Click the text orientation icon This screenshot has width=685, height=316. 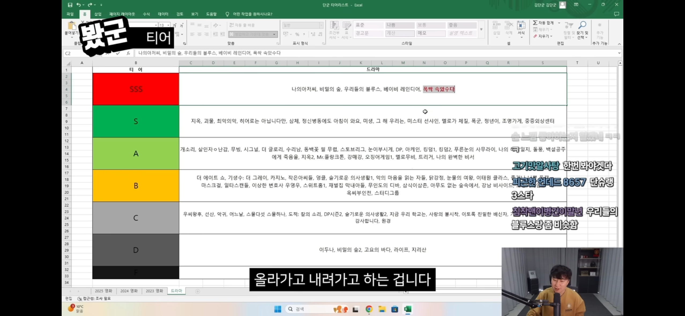point(216,25)
